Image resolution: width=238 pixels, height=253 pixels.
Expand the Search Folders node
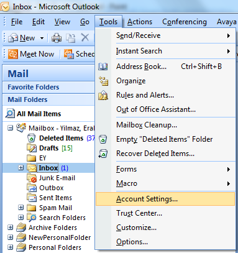point(21,218)
